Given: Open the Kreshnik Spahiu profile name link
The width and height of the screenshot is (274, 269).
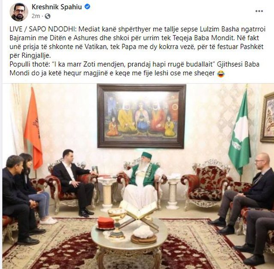Looking at the screenshot, I should [x=57, y=7].
